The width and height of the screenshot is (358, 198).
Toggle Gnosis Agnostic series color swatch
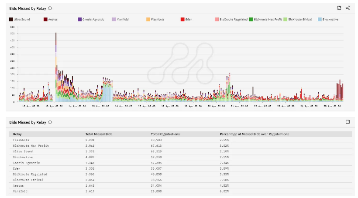tap(79, 19)
